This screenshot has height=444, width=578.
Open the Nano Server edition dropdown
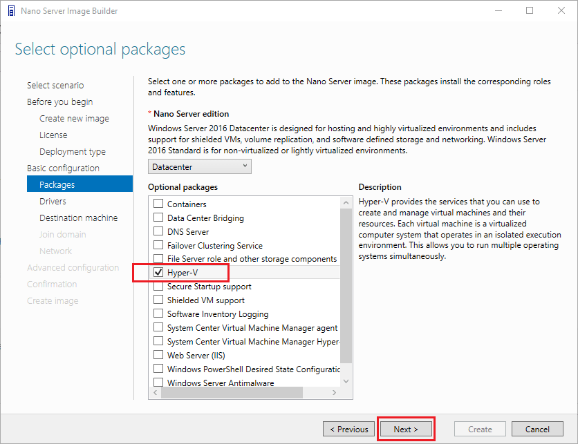pyautogui.click(x=199, y=166)
